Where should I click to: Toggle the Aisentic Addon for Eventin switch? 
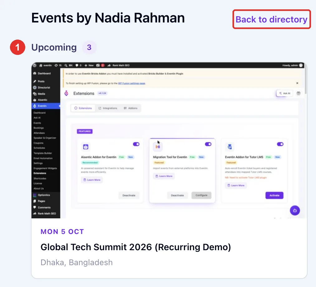point(136,144)
